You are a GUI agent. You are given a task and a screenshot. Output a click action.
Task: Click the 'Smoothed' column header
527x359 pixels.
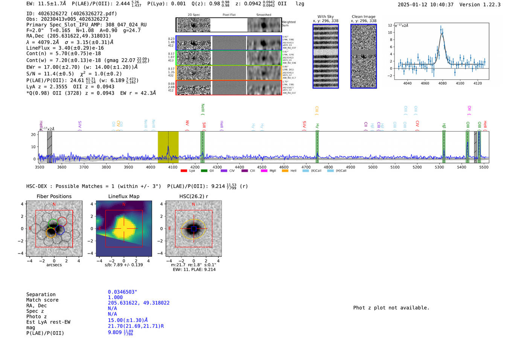(263, 15)
